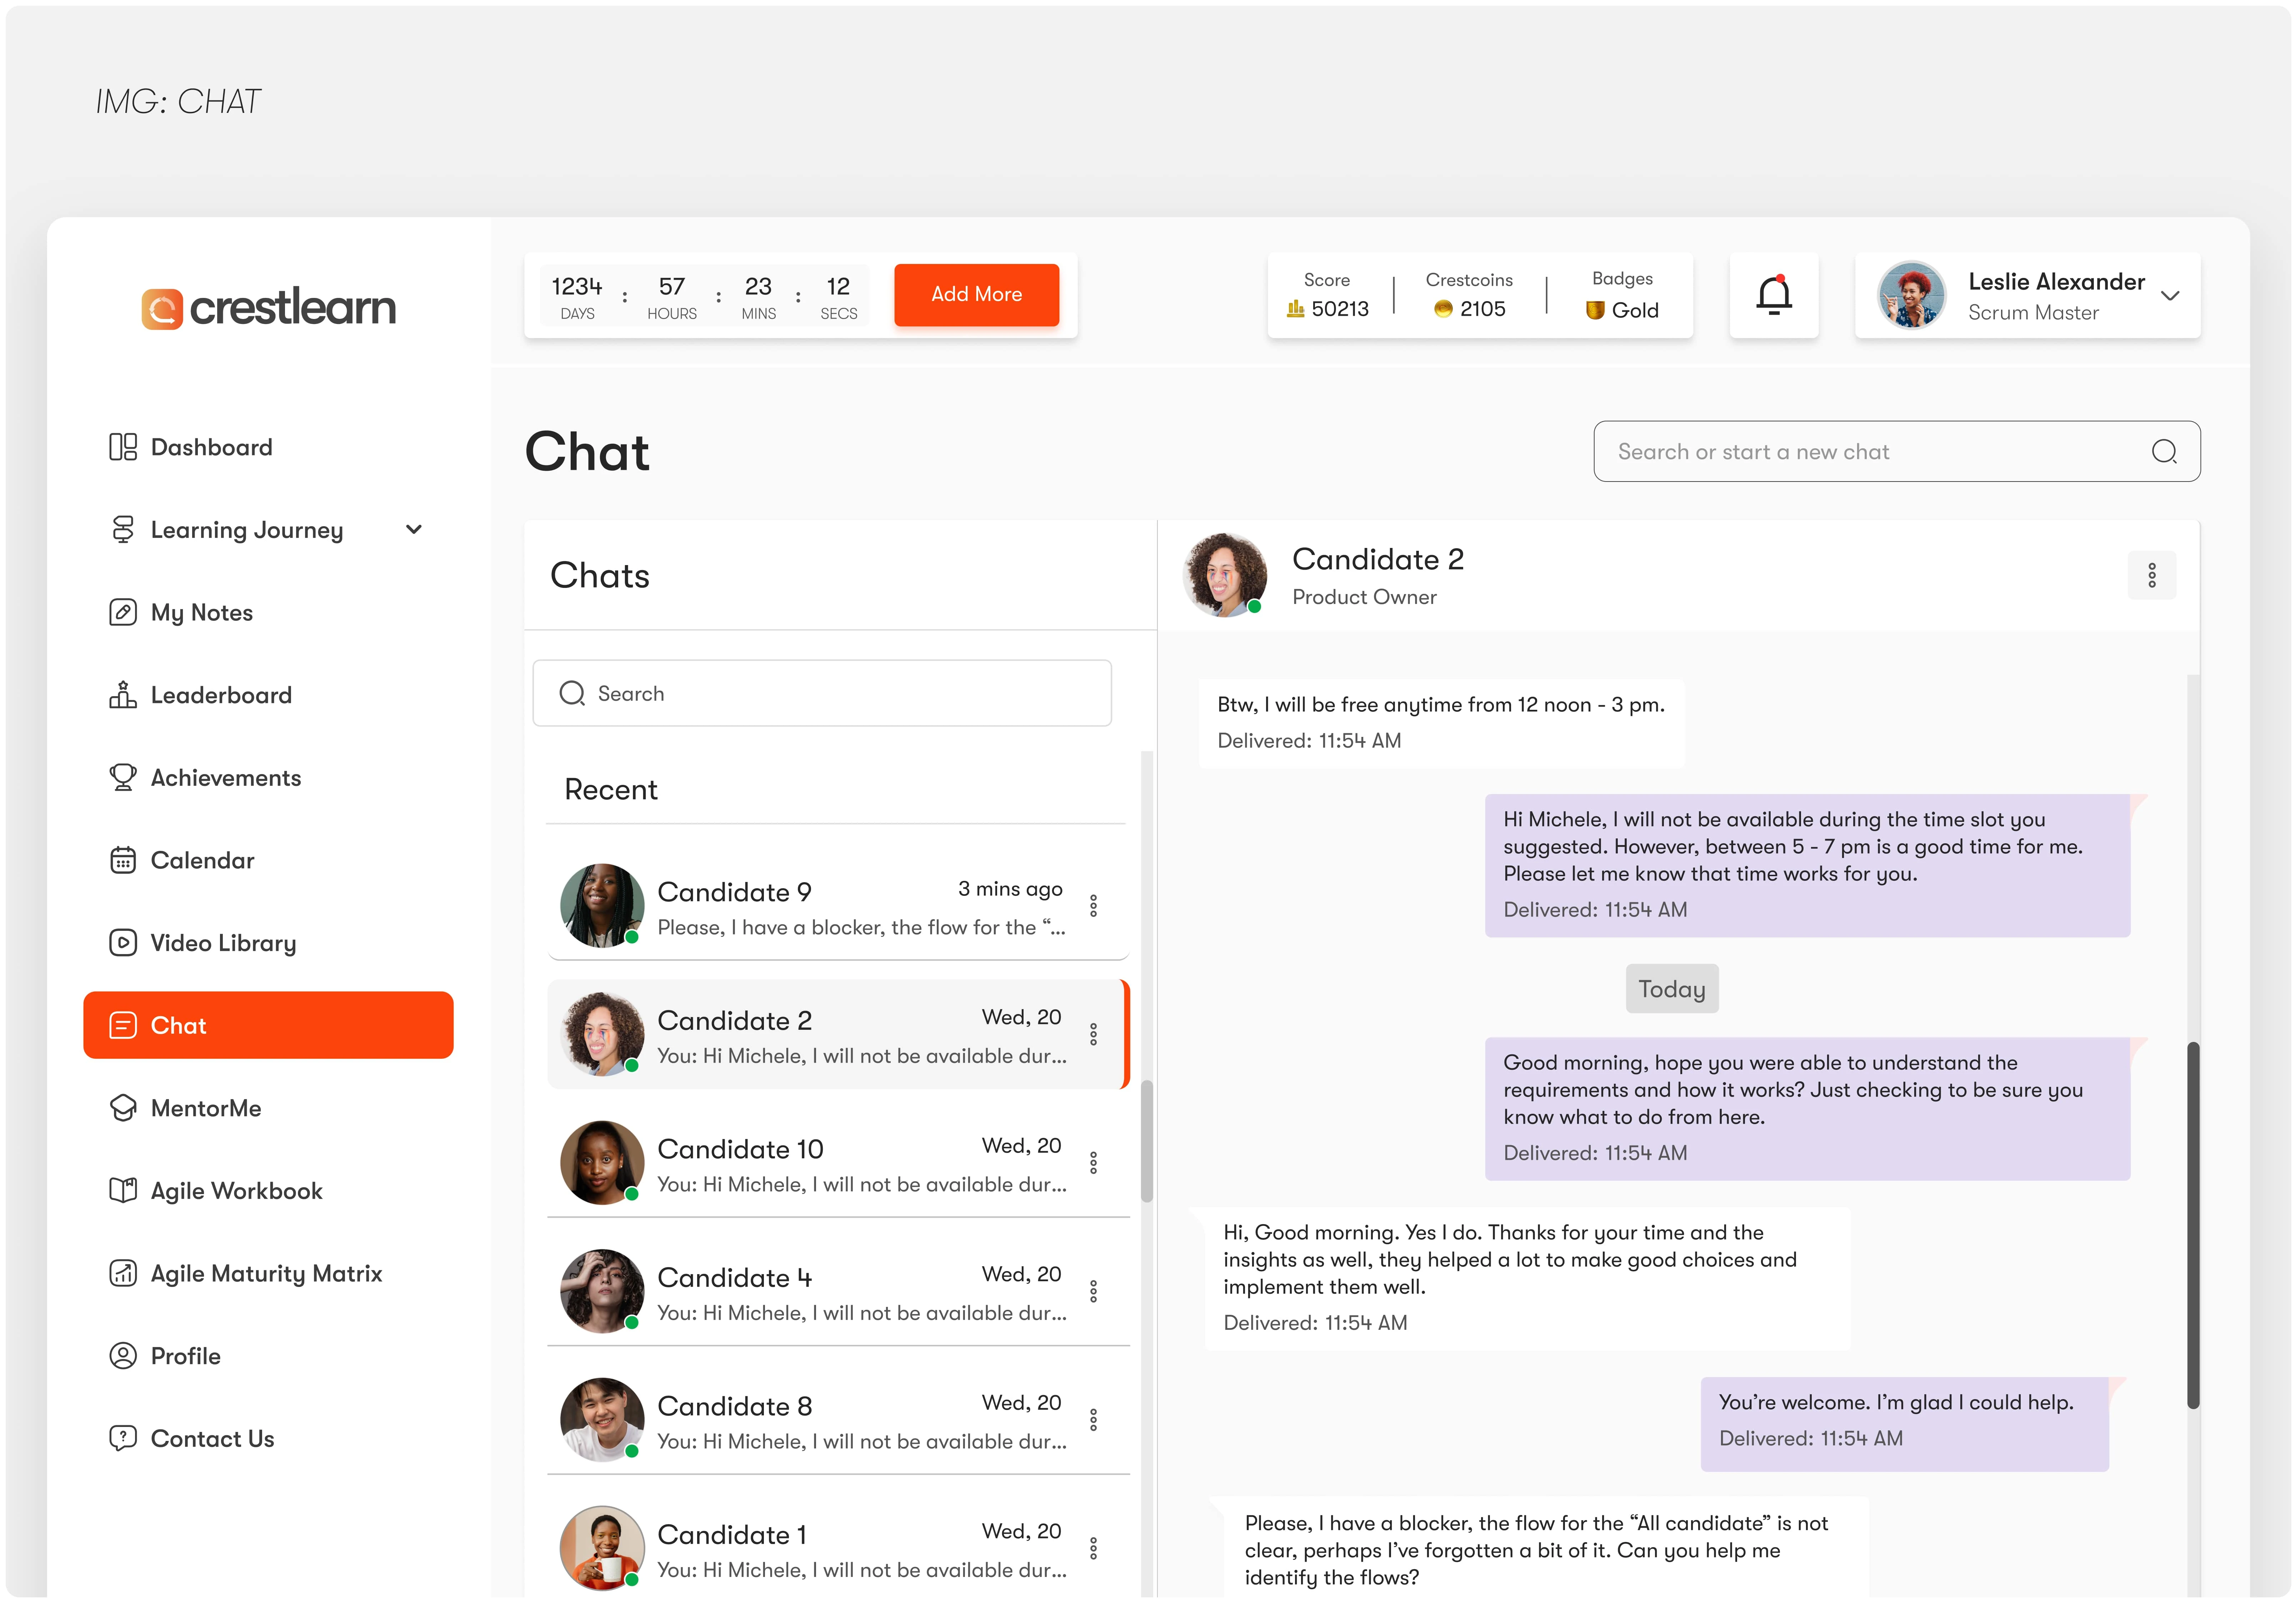The height and width of the screenshot is (1602, 2296).
Task: Click the Leaderboard podium icon
Action: click(x=123, y=695)
